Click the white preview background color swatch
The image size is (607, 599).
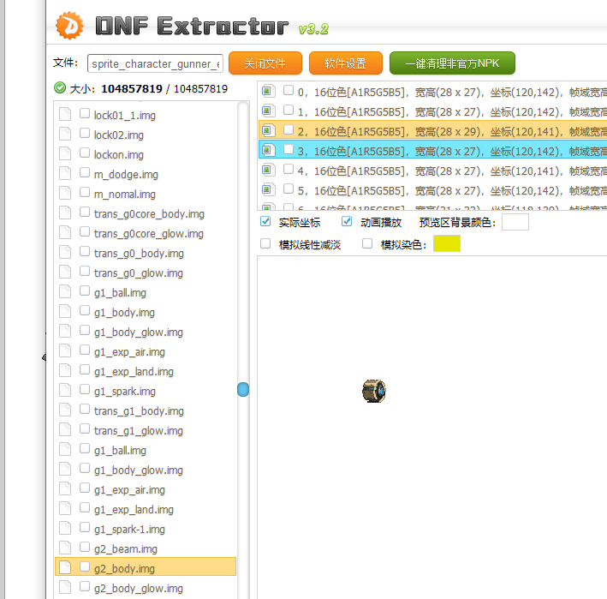point(515,223)
